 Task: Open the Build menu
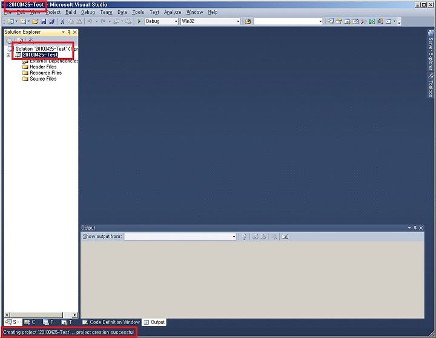click(x=71, y=12)
